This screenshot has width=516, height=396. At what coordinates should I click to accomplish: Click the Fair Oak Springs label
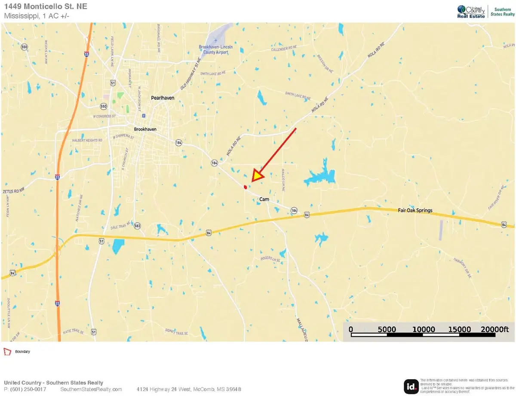(415, 210)
